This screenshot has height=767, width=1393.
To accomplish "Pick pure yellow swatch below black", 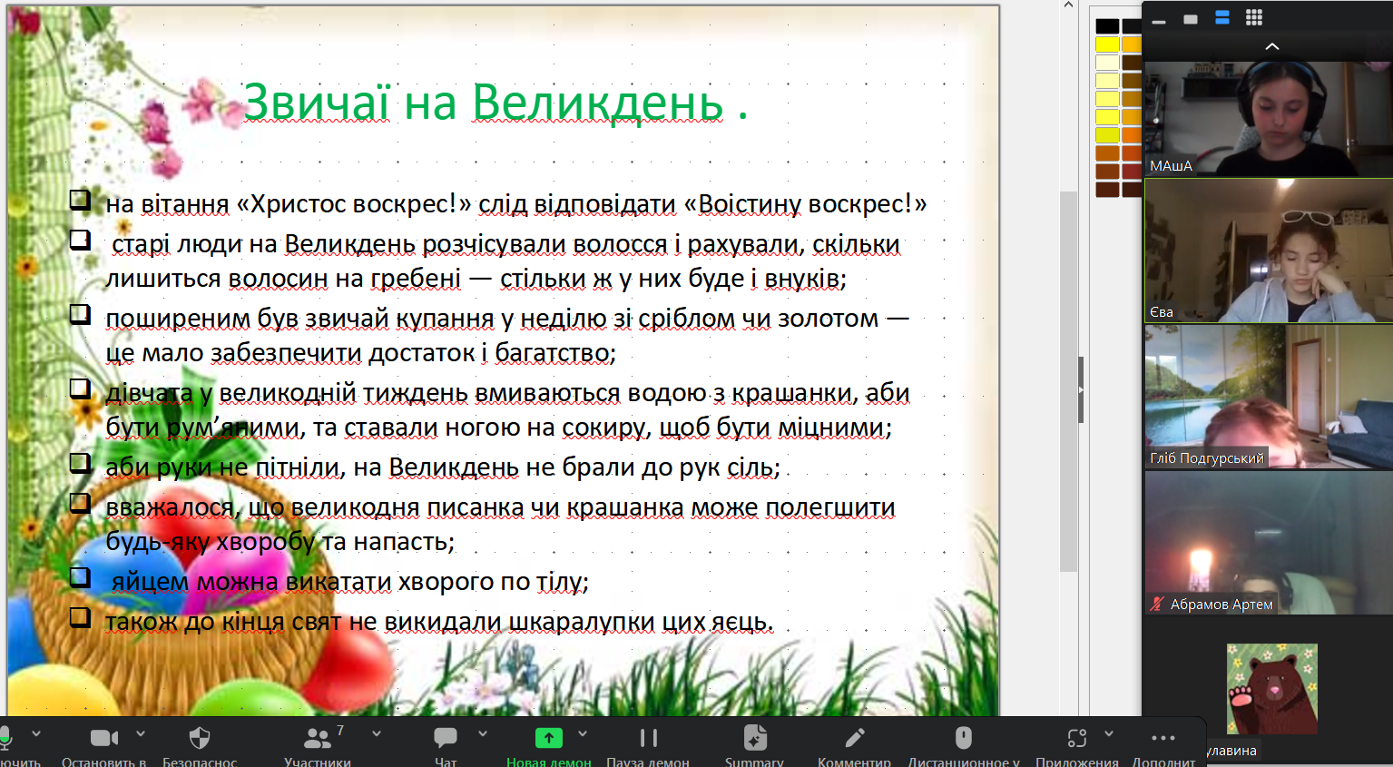I will (1106, 44).
